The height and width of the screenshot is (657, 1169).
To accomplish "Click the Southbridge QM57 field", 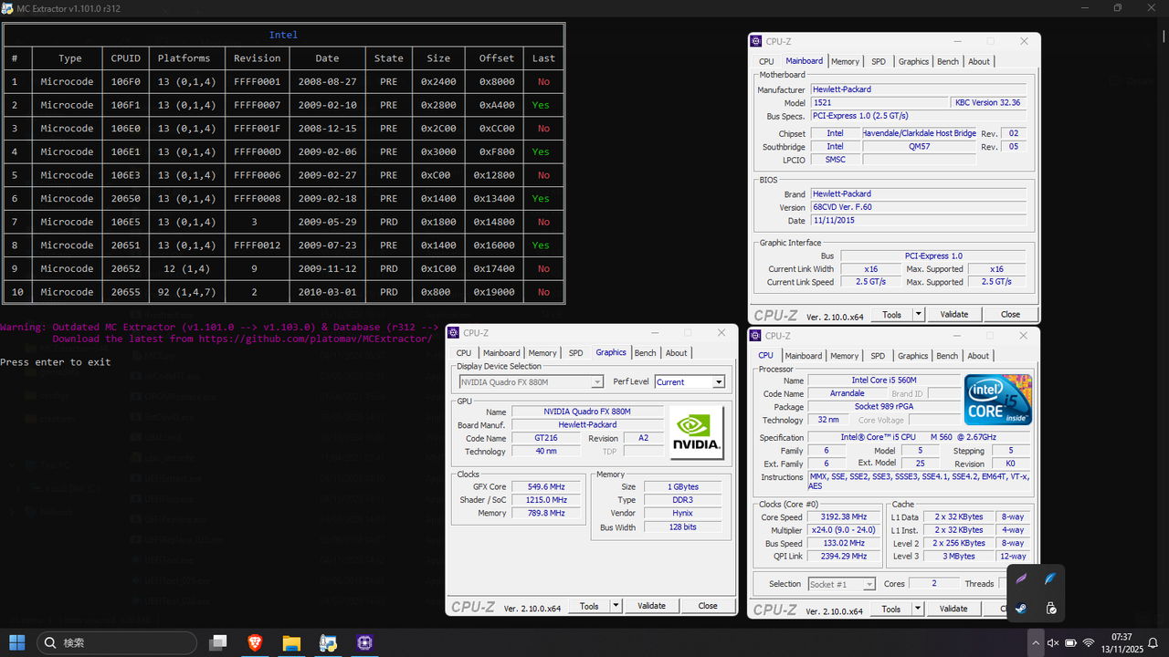I will point(919,146).
